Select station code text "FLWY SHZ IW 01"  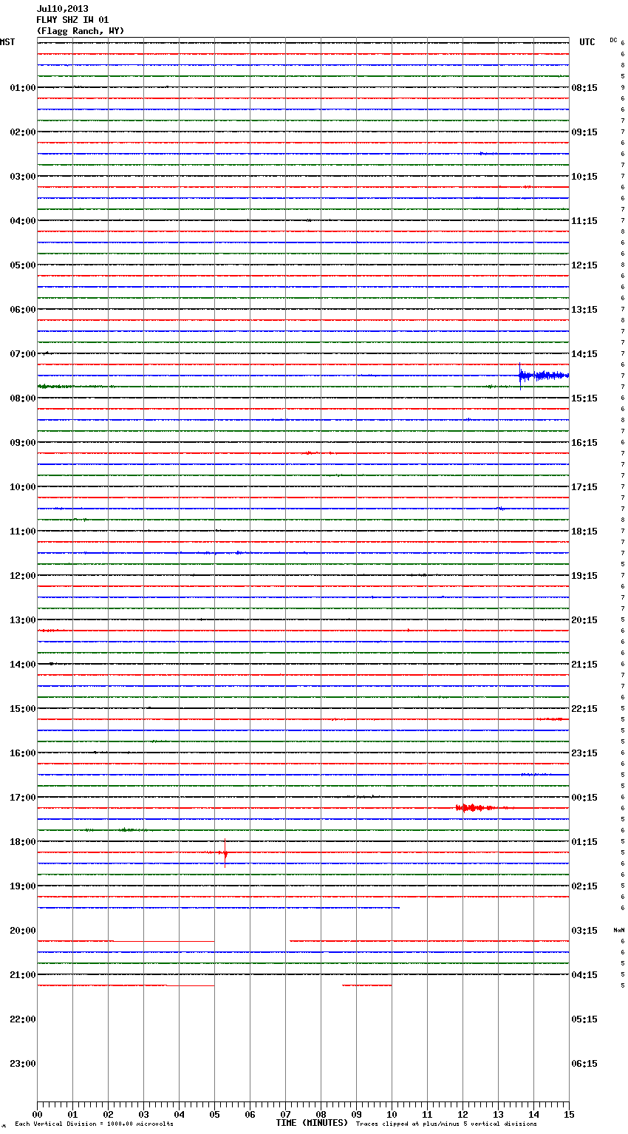(x=72, y=20)
